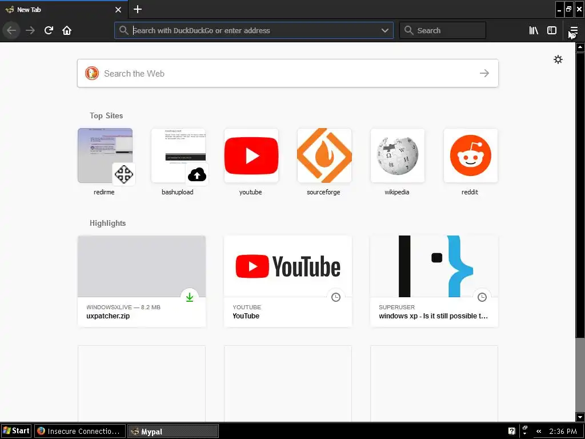Open the YouTube highlight card
Image resolution: width=585 pixels, height=439 pixels.
288,281
